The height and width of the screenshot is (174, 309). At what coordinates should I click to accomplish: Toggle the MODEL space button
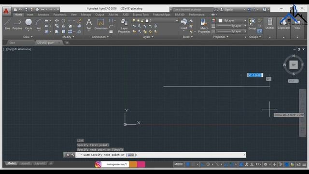[179, 164]
